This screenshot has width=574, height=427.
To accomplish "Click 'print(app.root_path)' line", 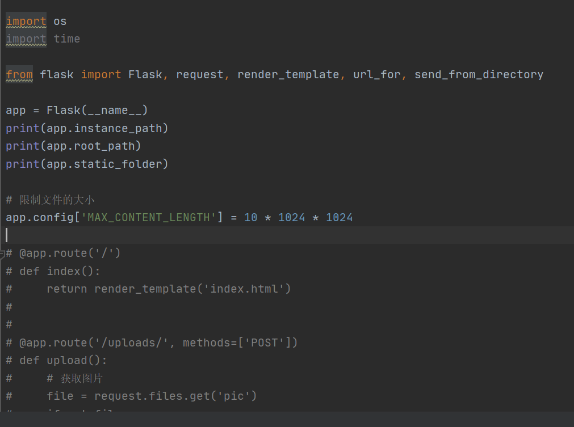I will [73, 146].
